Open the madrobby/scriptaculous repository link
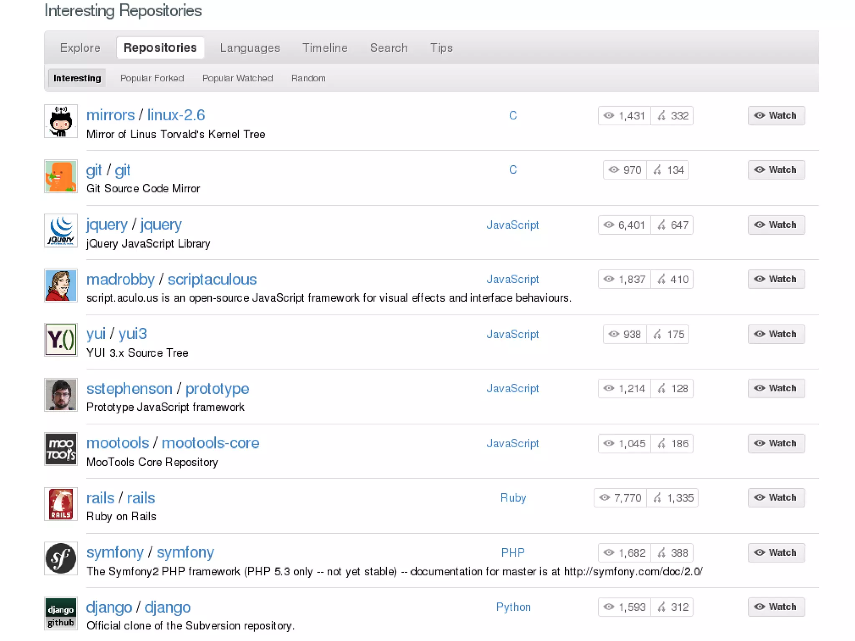This screenshot has height=641, width=855. 212,279
